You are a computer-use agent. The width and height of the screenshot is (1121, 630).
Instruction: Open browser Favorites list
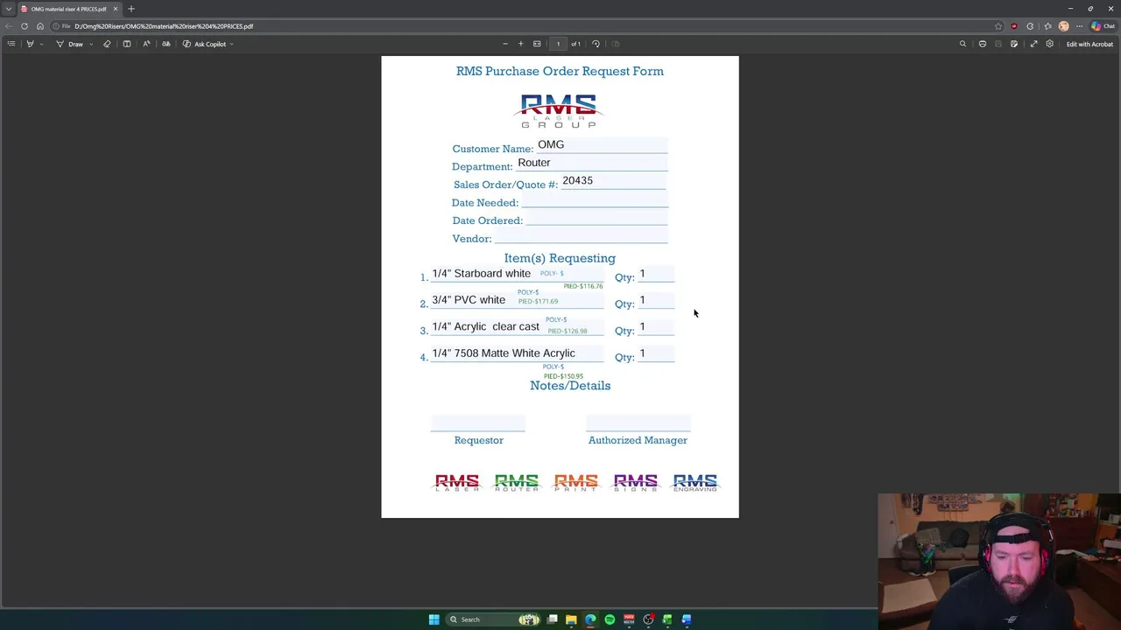1047,26
